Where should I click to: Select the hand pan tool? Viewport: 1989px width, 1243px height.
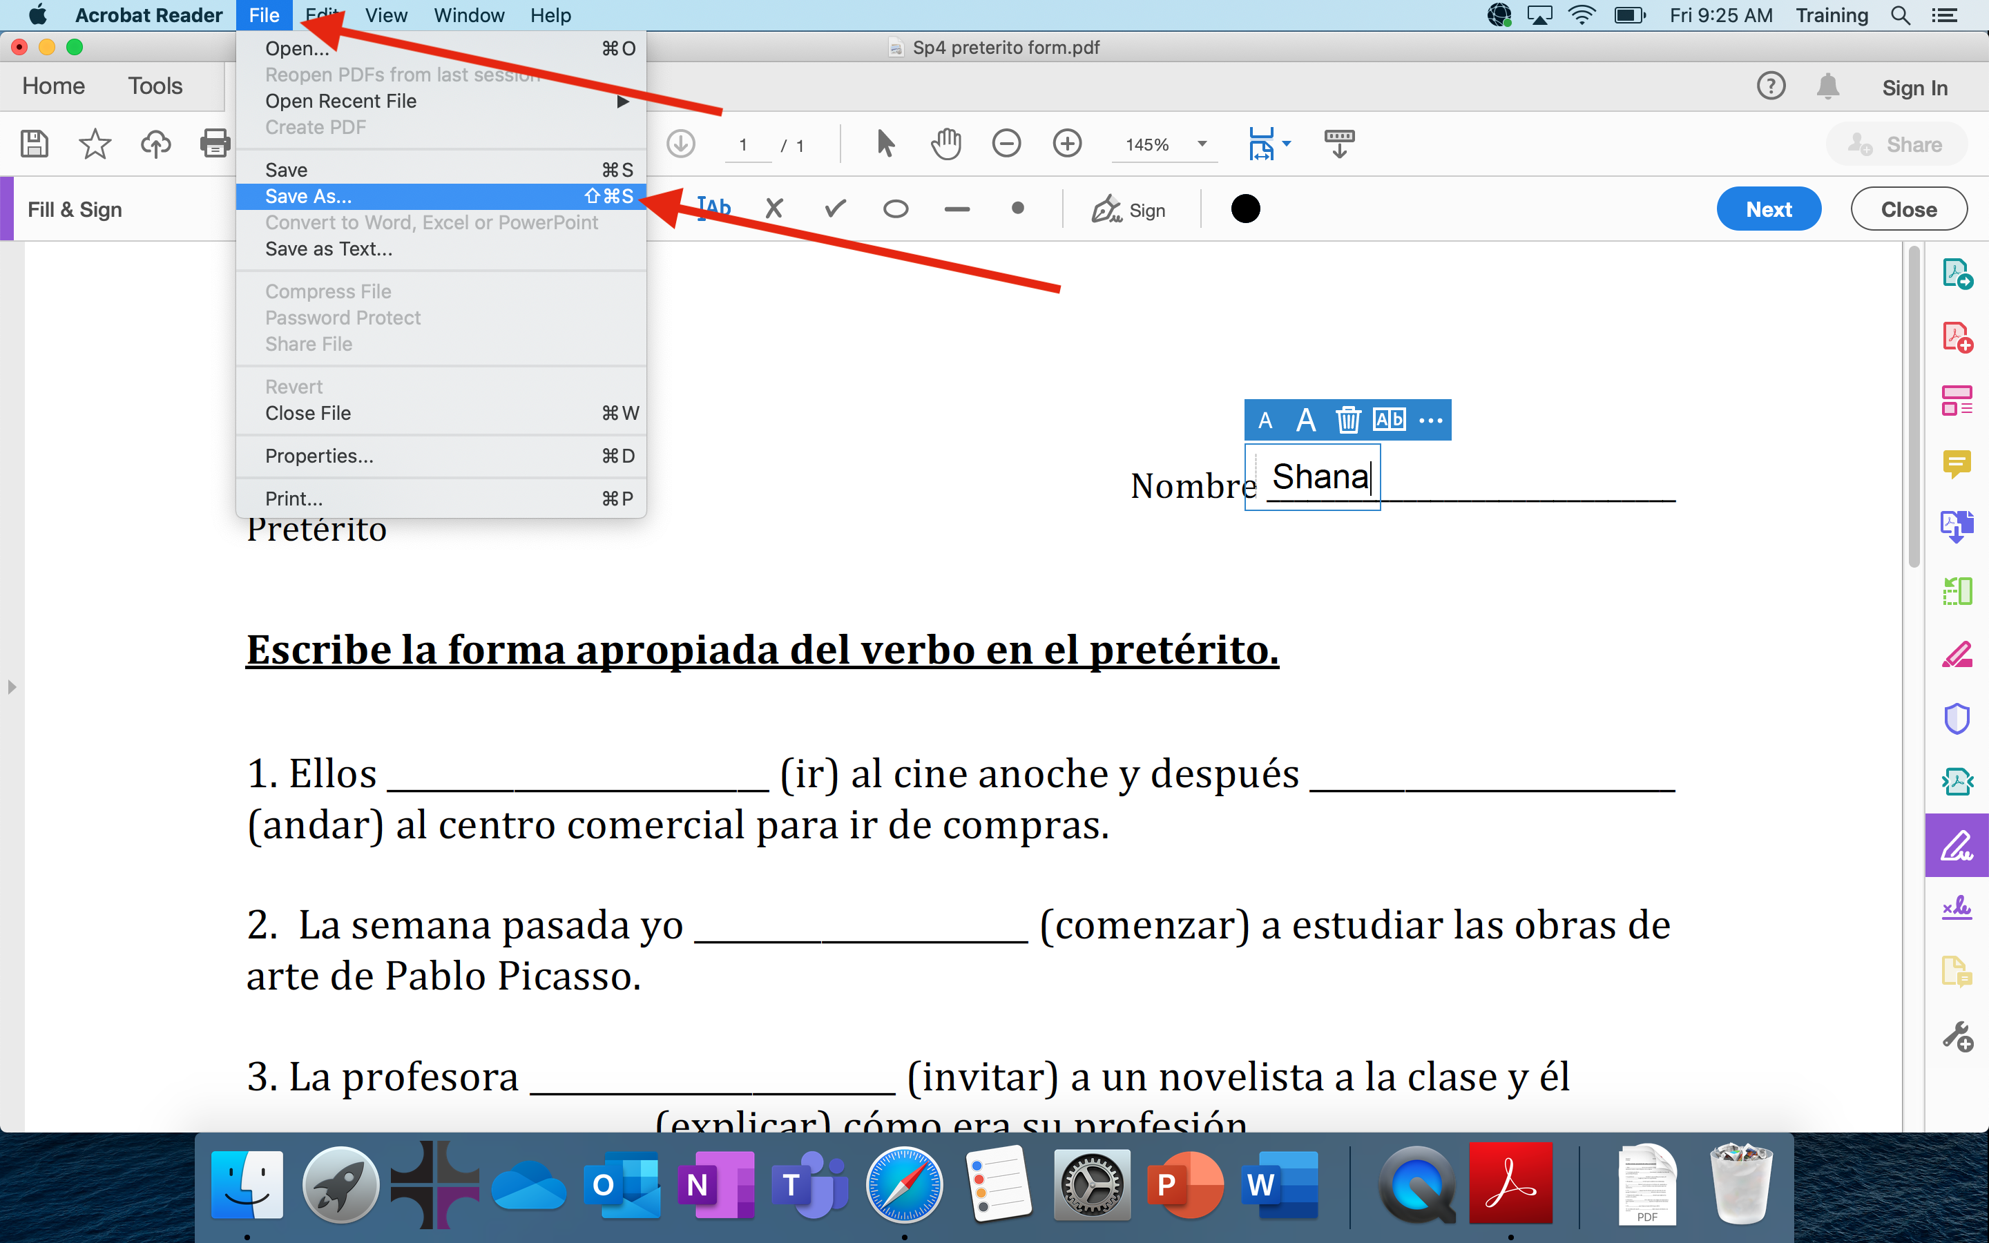click(945, 144)
